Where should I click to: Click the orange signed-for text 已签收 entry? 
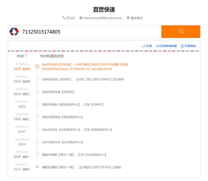[x=85, y=64]
